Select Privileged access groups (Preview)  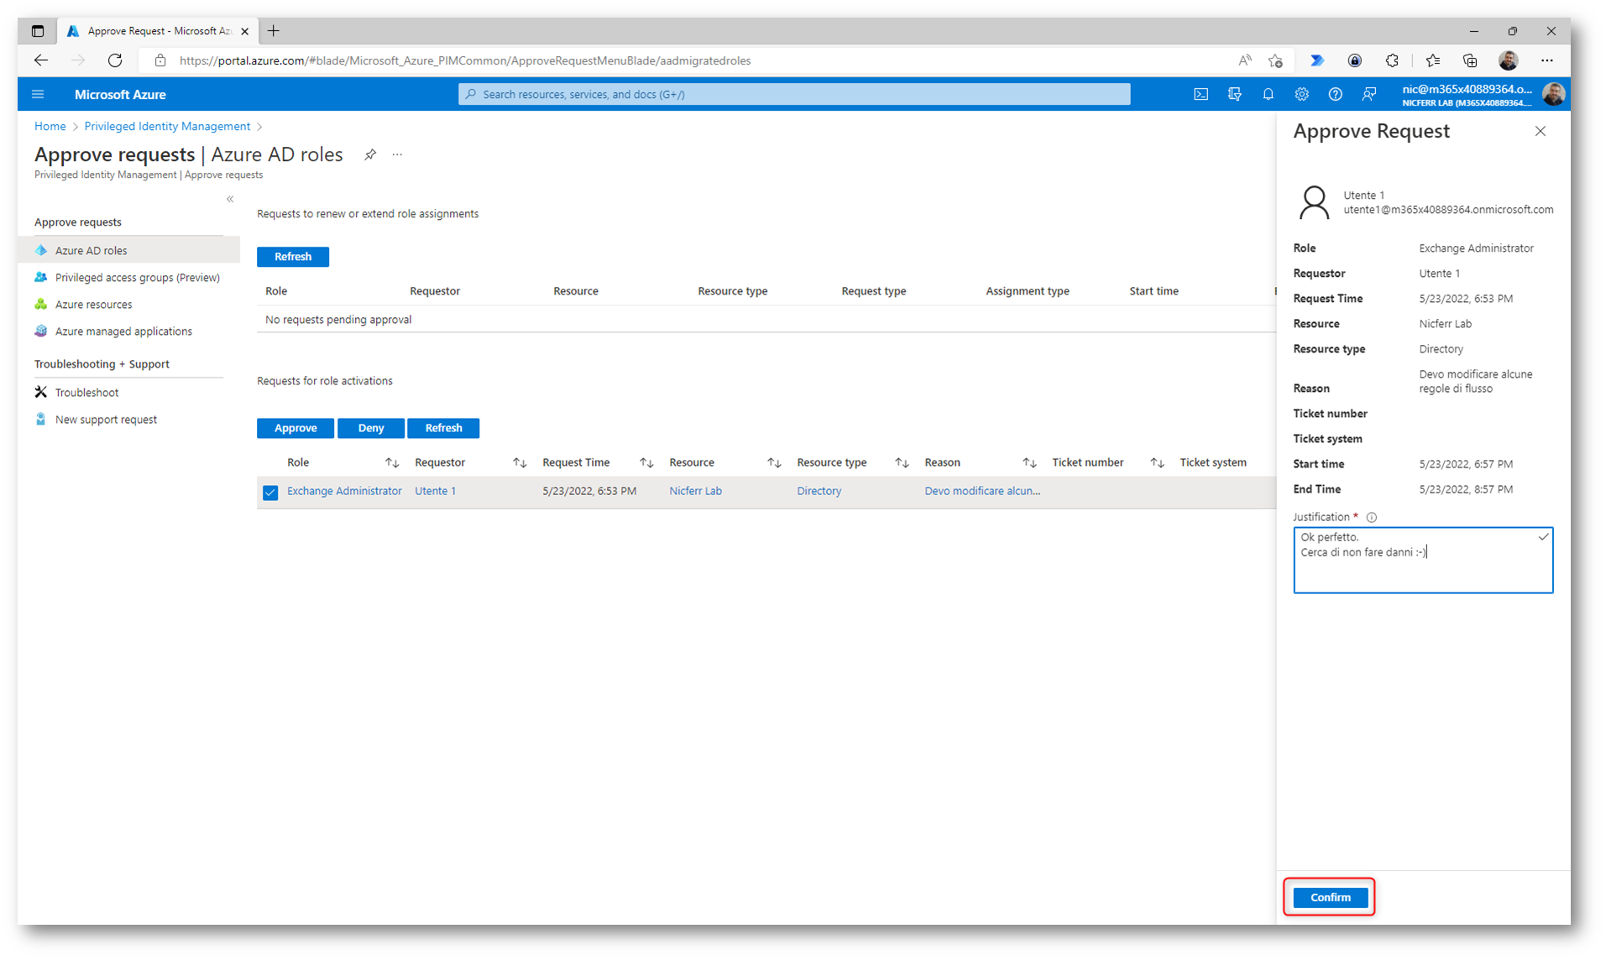(129, 277)
